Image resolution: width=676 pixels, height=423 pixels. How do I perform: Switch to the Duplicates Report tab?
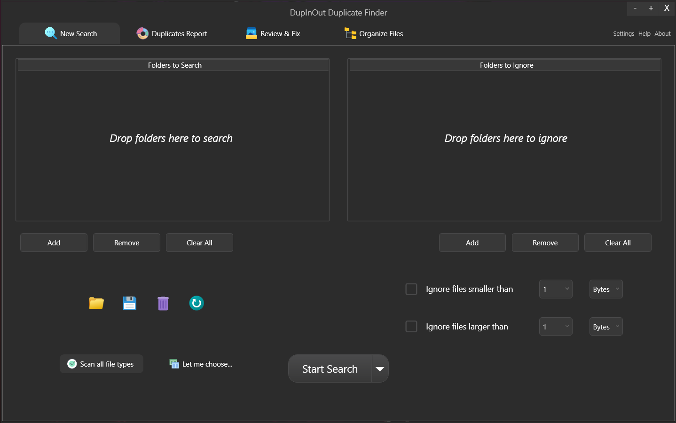[x=172, y=33]
